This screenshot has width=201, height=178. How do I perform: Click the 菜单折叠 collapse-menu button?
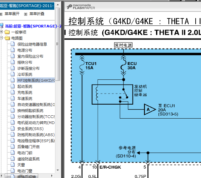pos(37,14)
